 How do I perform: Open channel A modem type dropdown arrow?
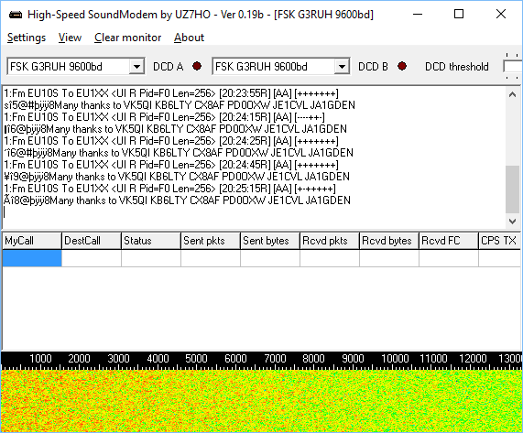pyautogui.click(x=136, y=66)
